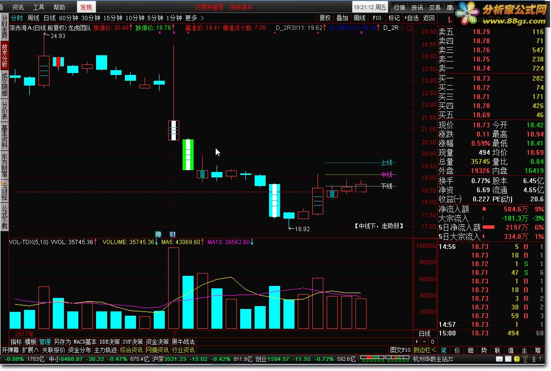Select the 笔 tick tab
Image resolution: width=551 pixels, height=371 pixels.
pos(443,350)
